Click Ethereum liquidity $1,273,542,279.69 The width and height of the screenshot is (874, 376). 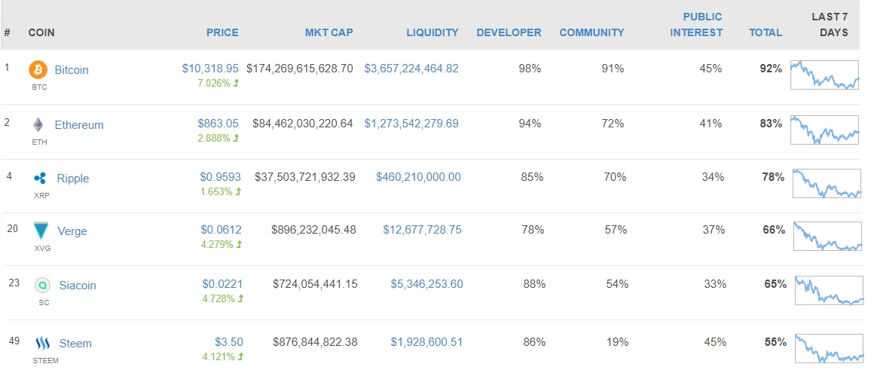point(411,124)
